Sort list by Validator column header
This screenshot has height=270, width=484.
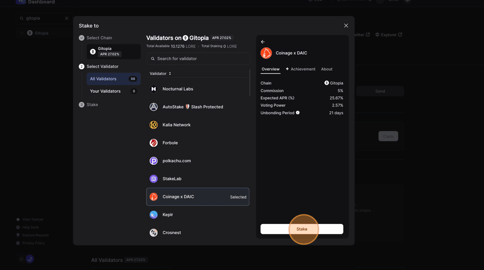[x=160, y=74]
